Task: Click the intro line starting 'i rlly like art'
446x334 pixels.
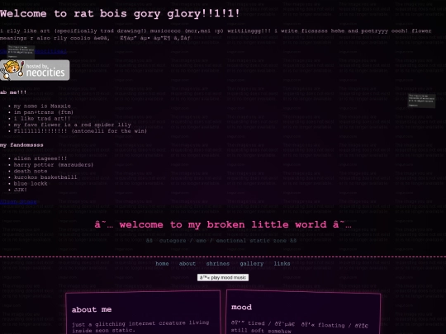Action: 216,31
